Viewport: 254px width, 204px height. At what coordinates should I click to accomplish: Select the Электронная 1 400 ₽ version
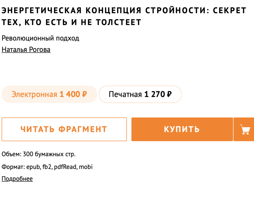(x=49, y=94)
